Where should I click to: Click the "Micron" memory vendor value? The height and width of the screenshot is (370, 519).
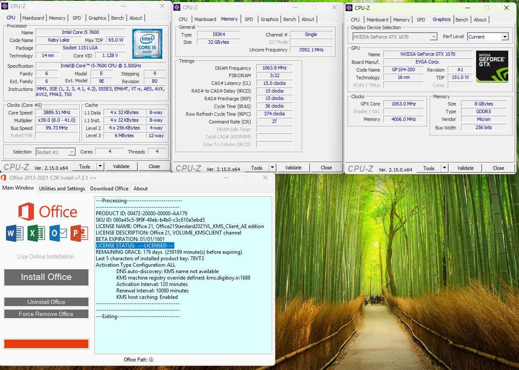pos(484,120)
